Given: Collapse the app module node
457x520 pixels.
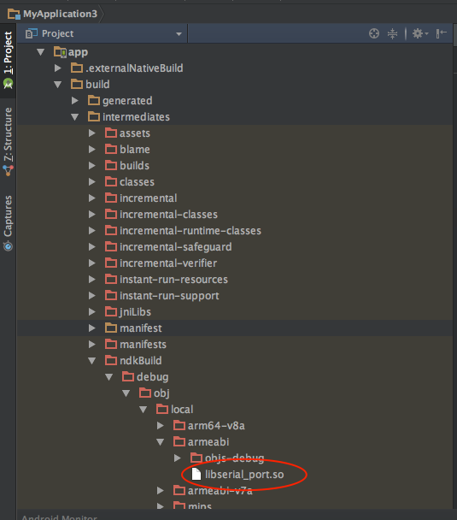Looking at the screenshot, I should (41, 52).
